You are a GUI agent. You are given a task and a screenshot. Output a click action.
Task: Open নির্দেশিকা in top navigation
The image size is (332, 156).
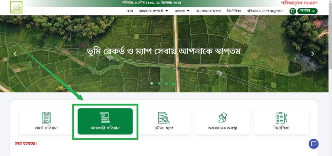click(x=234, y=11)
